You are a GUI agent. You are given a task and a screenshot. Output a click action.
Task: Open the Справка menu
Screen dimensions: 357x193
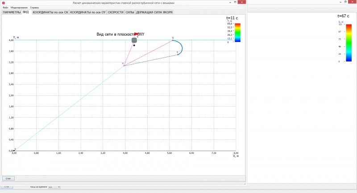[34, 8]
